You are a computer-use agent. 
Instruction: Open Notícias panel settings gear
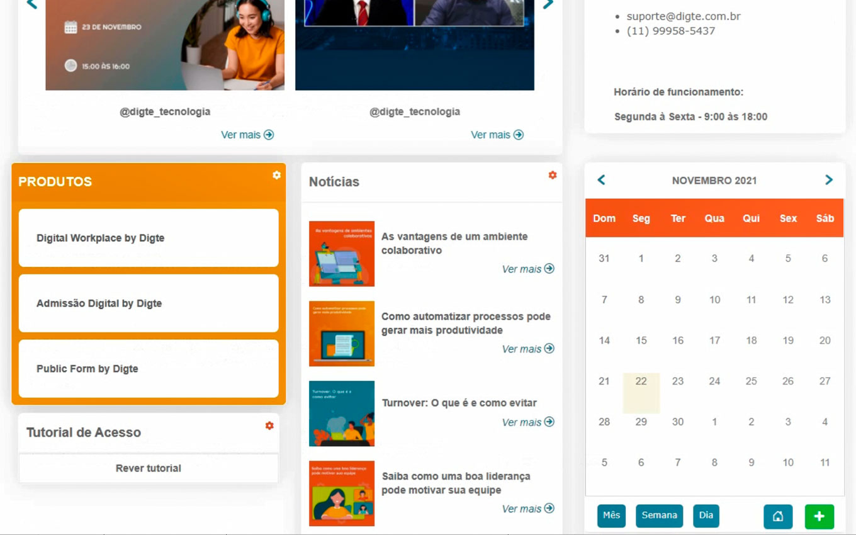[553, 175]
